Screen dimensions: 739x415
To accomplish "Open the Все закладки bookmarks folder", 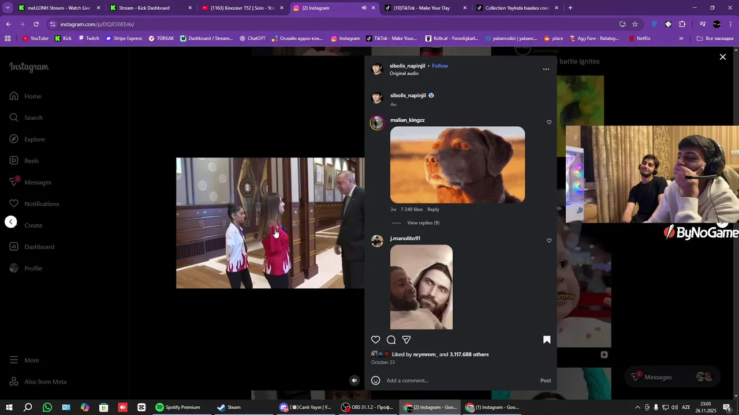I will [x=715, y=39].
